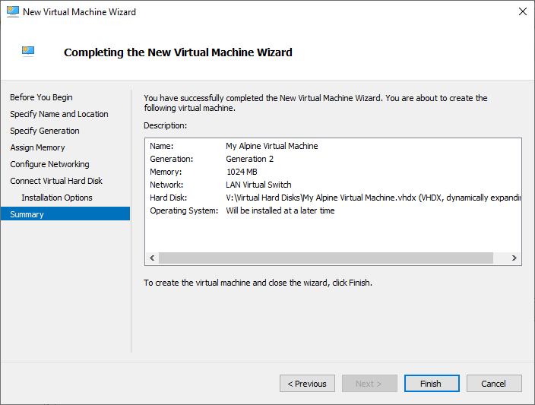Click the greyed-out Next button
This screenshot has height=405, width=535.
369,384
